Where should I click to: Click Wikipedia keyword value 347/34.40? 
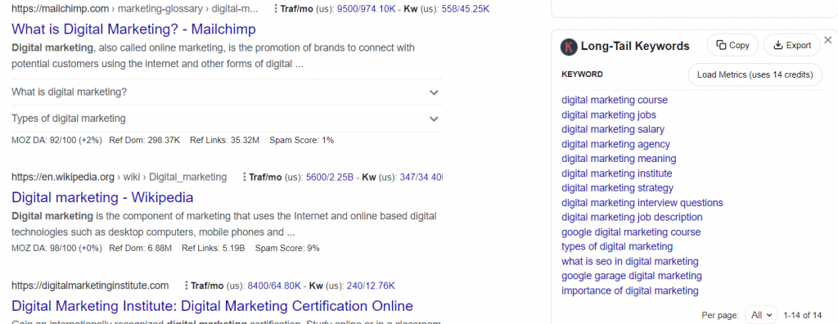coord(421,177)
